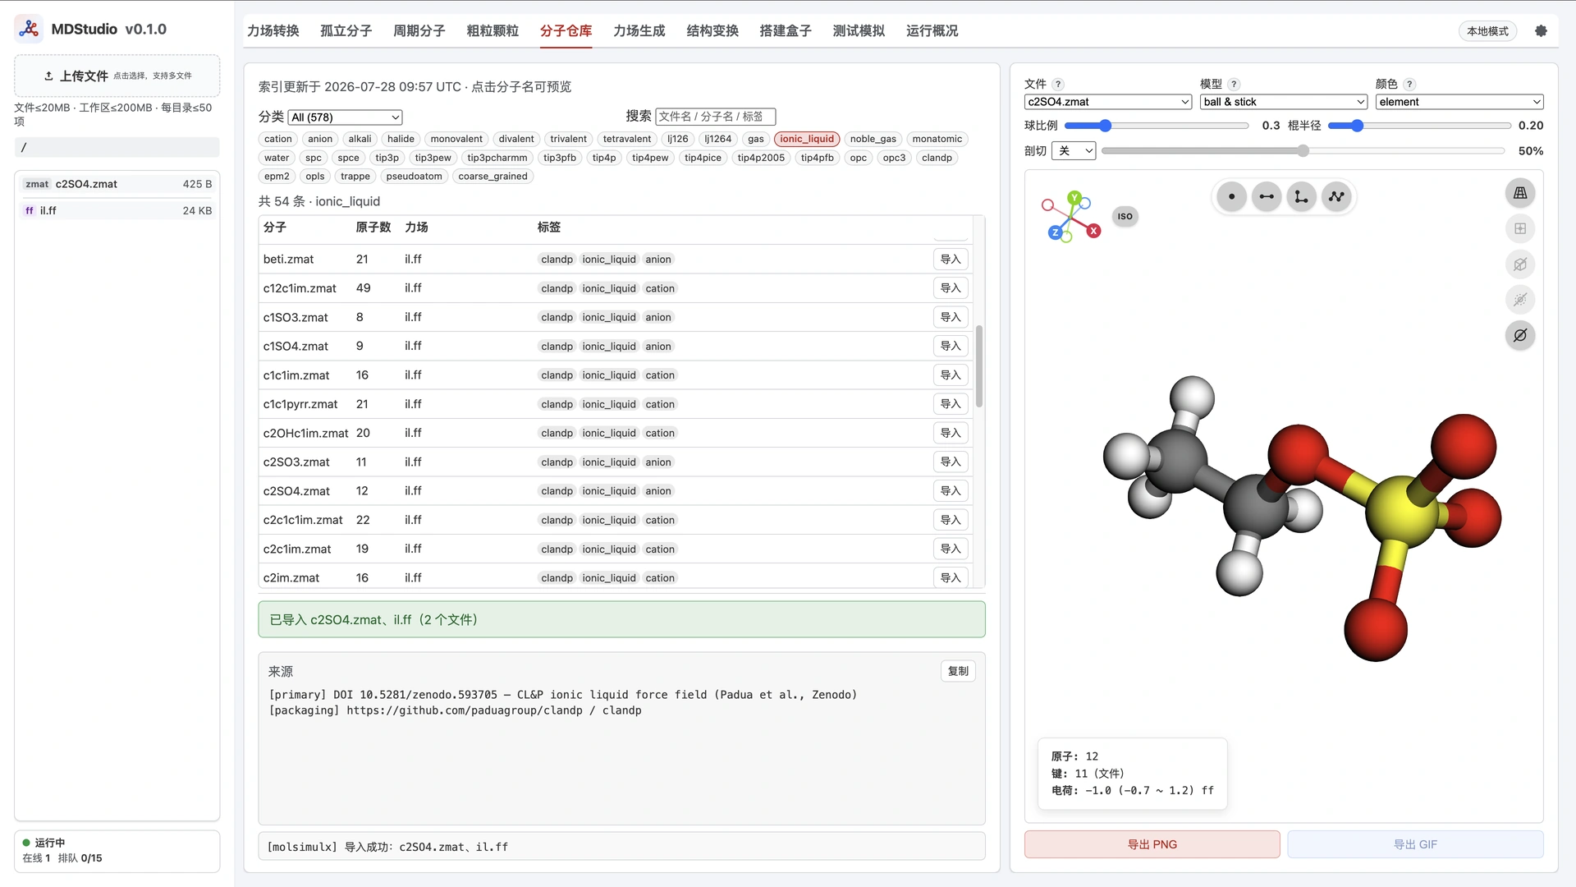Viewport: 1576px width, 887px height.
Task: Select il.ff in the file list
Action: 117,210
